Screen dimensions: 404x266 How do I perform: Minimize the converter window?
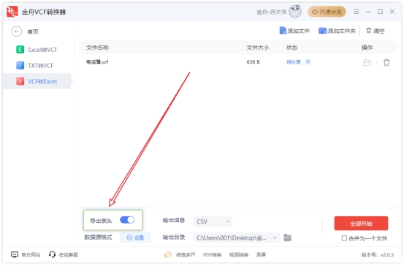368,12
